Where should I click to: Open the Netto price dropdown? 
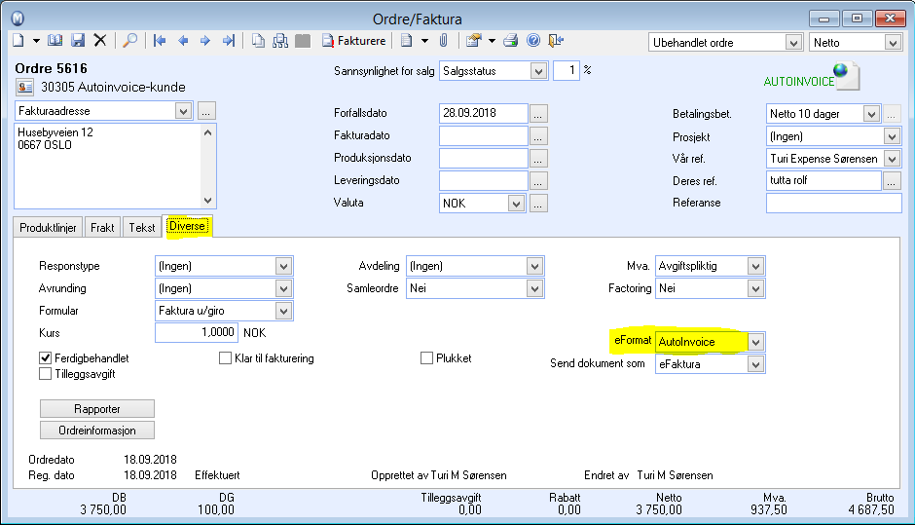893,43
